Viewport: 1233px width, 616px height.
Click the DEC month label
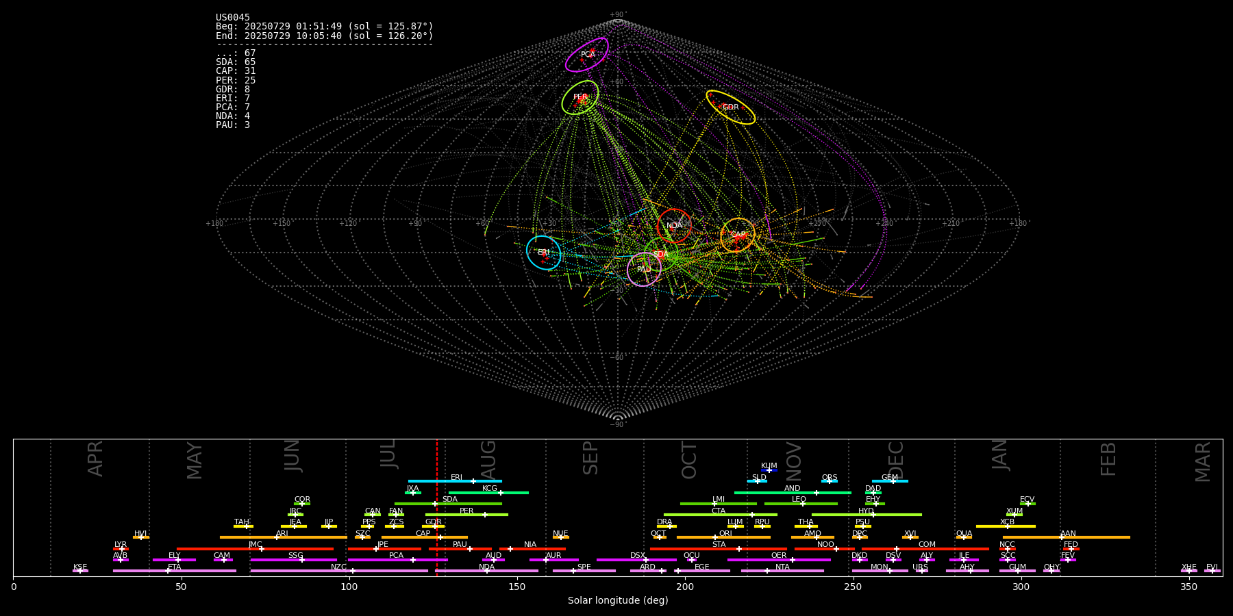896,460
